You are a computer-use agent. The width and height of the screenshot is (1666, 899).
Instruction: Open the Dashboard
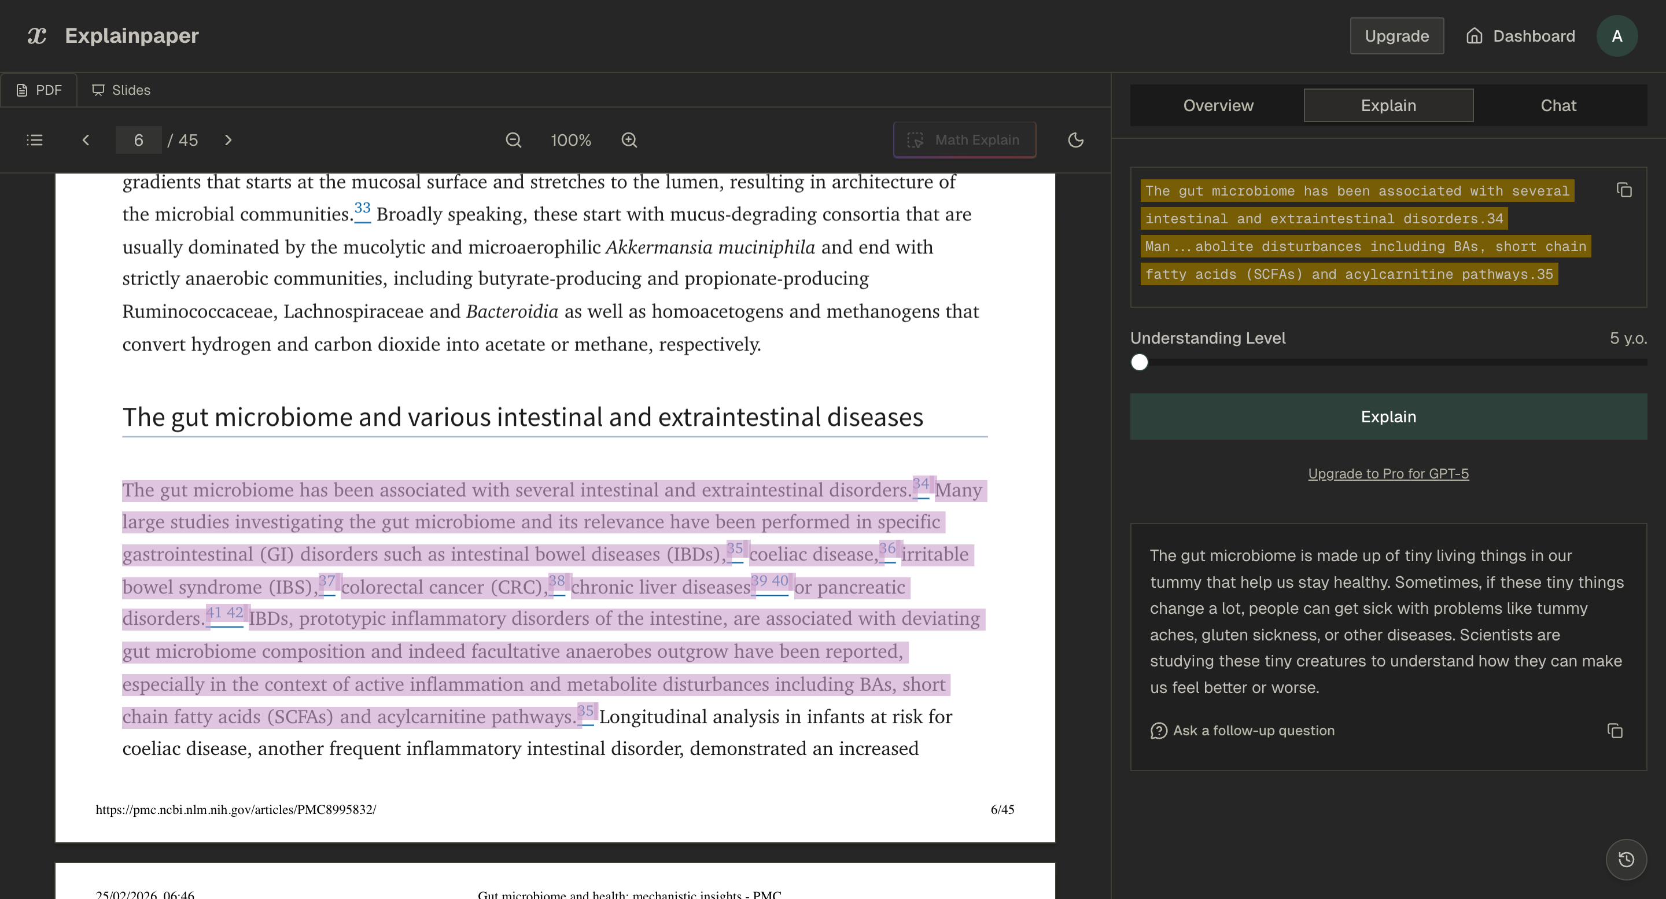click(1520, 35)
